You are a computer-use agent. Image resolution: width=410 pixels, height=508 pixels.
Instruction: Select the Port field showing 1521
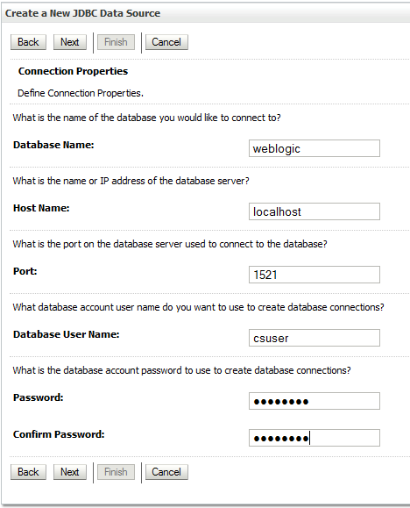tap(315, 275)
